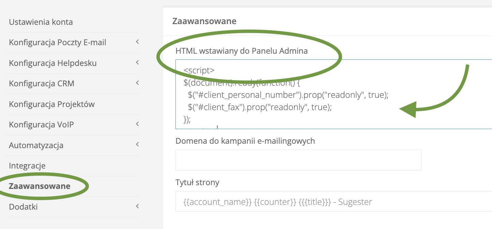Focus the Domena do kampanii e-mailingowych field
Viewport: 492px width, 229px height.
coord(298,160)
